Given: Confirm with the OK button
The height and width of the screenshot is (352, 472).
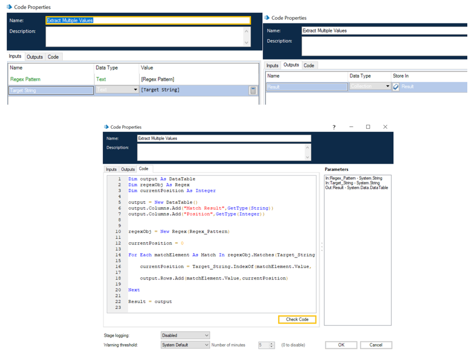Looking at the screenshot, I should pos(341,345).
